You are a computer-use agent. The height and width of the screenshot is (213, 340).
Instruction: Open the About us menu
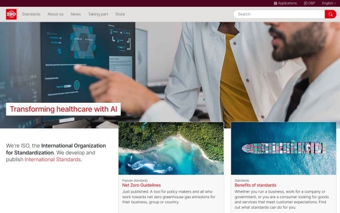click(56, 14)
